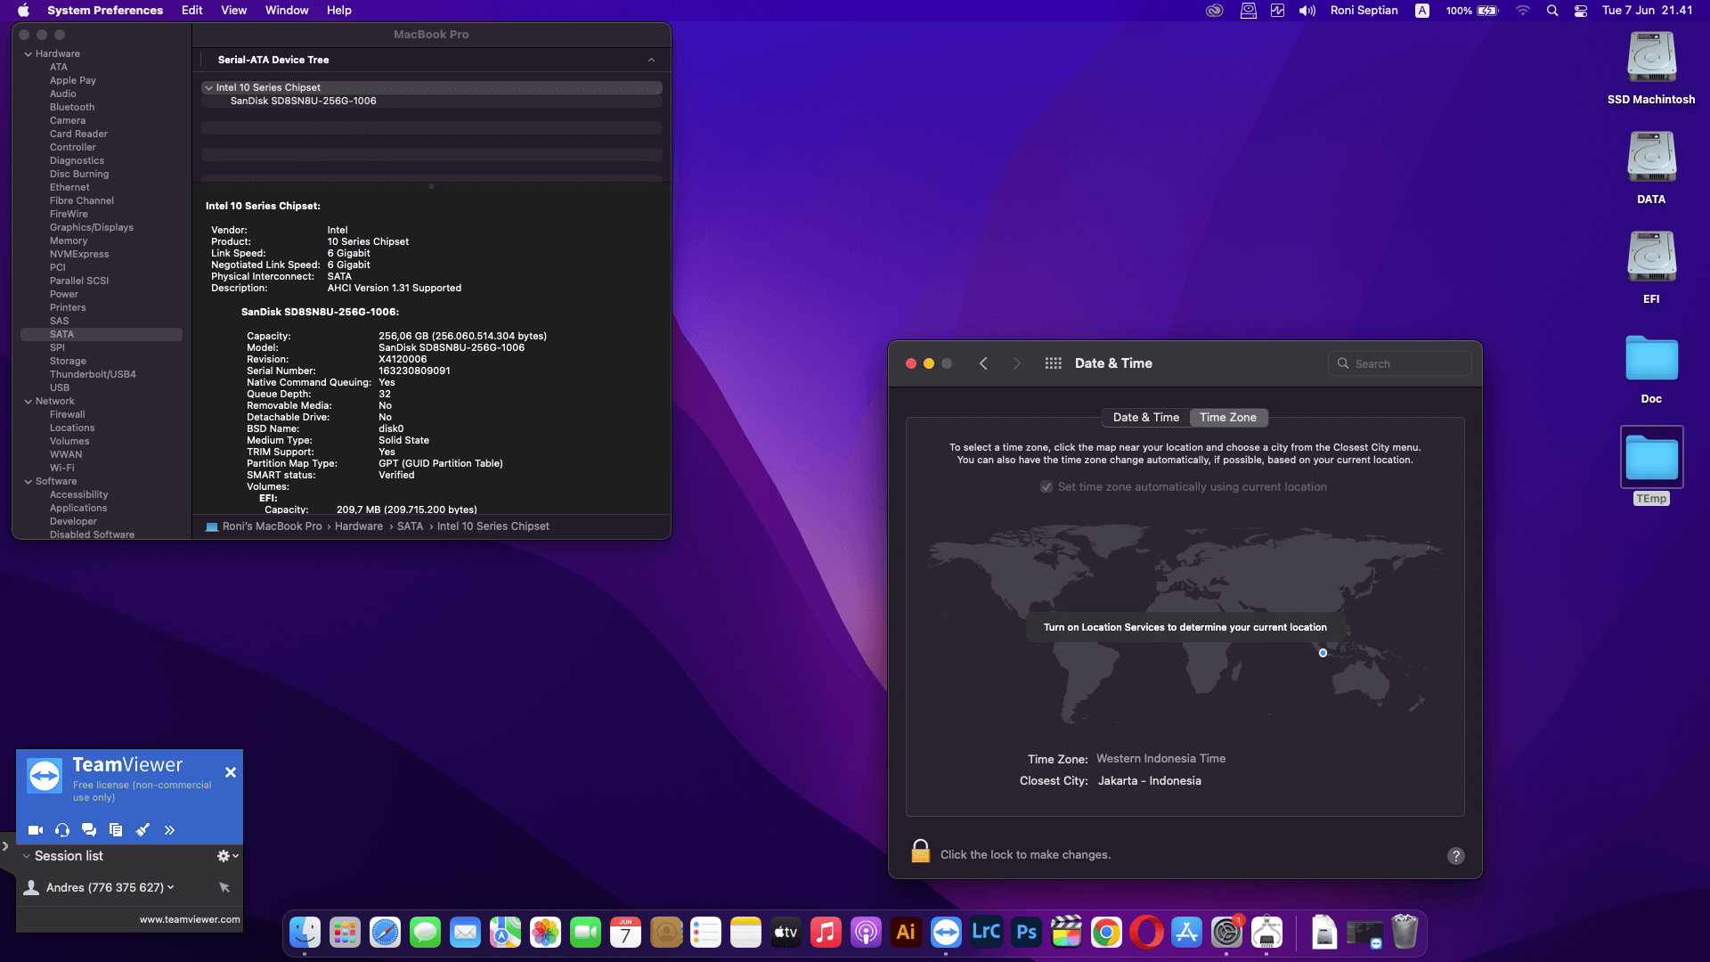Collapse the Network section in sidebar
This screenshot has height=962, width=1710.
pyautogui.click(x=28, y=401)
